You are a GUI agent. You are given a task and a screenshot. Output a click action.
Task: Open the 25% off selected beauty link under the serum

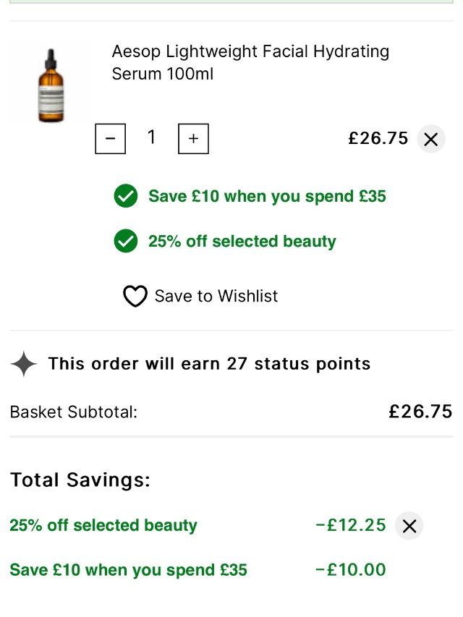click(242, 241)
